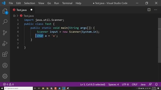
Task: Click the unsaved dot on Test.java tab
Action: click(x=31, y=10)
